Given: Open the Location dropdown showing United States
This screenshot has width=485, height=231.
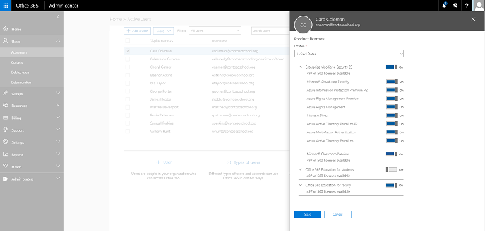Looking at the screenshot, I should [349, 54].
